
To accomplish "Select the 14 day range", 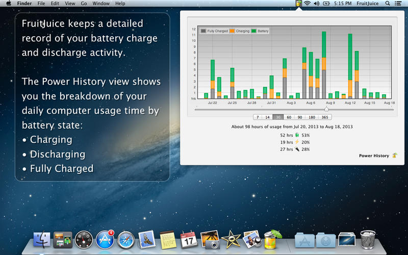I will pos(267,117).
